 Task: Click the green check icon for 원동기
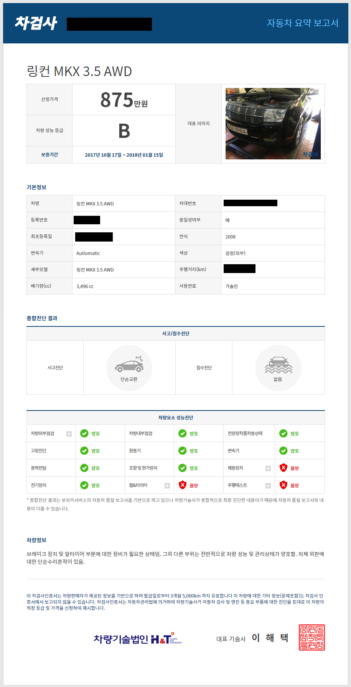[183, 451]
